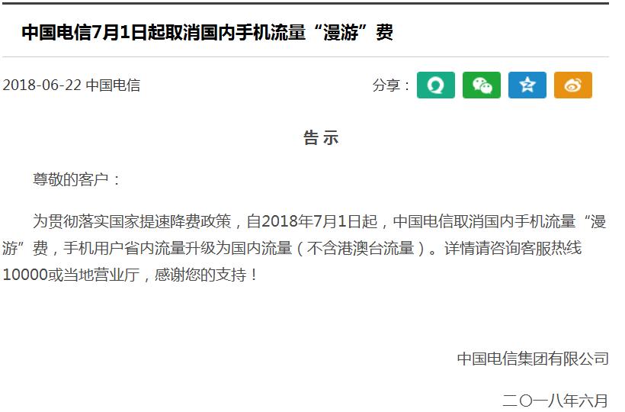The height and width of the screenshot is (412, 625).
Task: Share this article to WeChat
Action: point(482,85)
